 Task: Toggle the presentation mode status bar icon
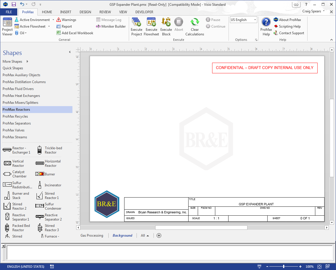(x=259, y=266)
